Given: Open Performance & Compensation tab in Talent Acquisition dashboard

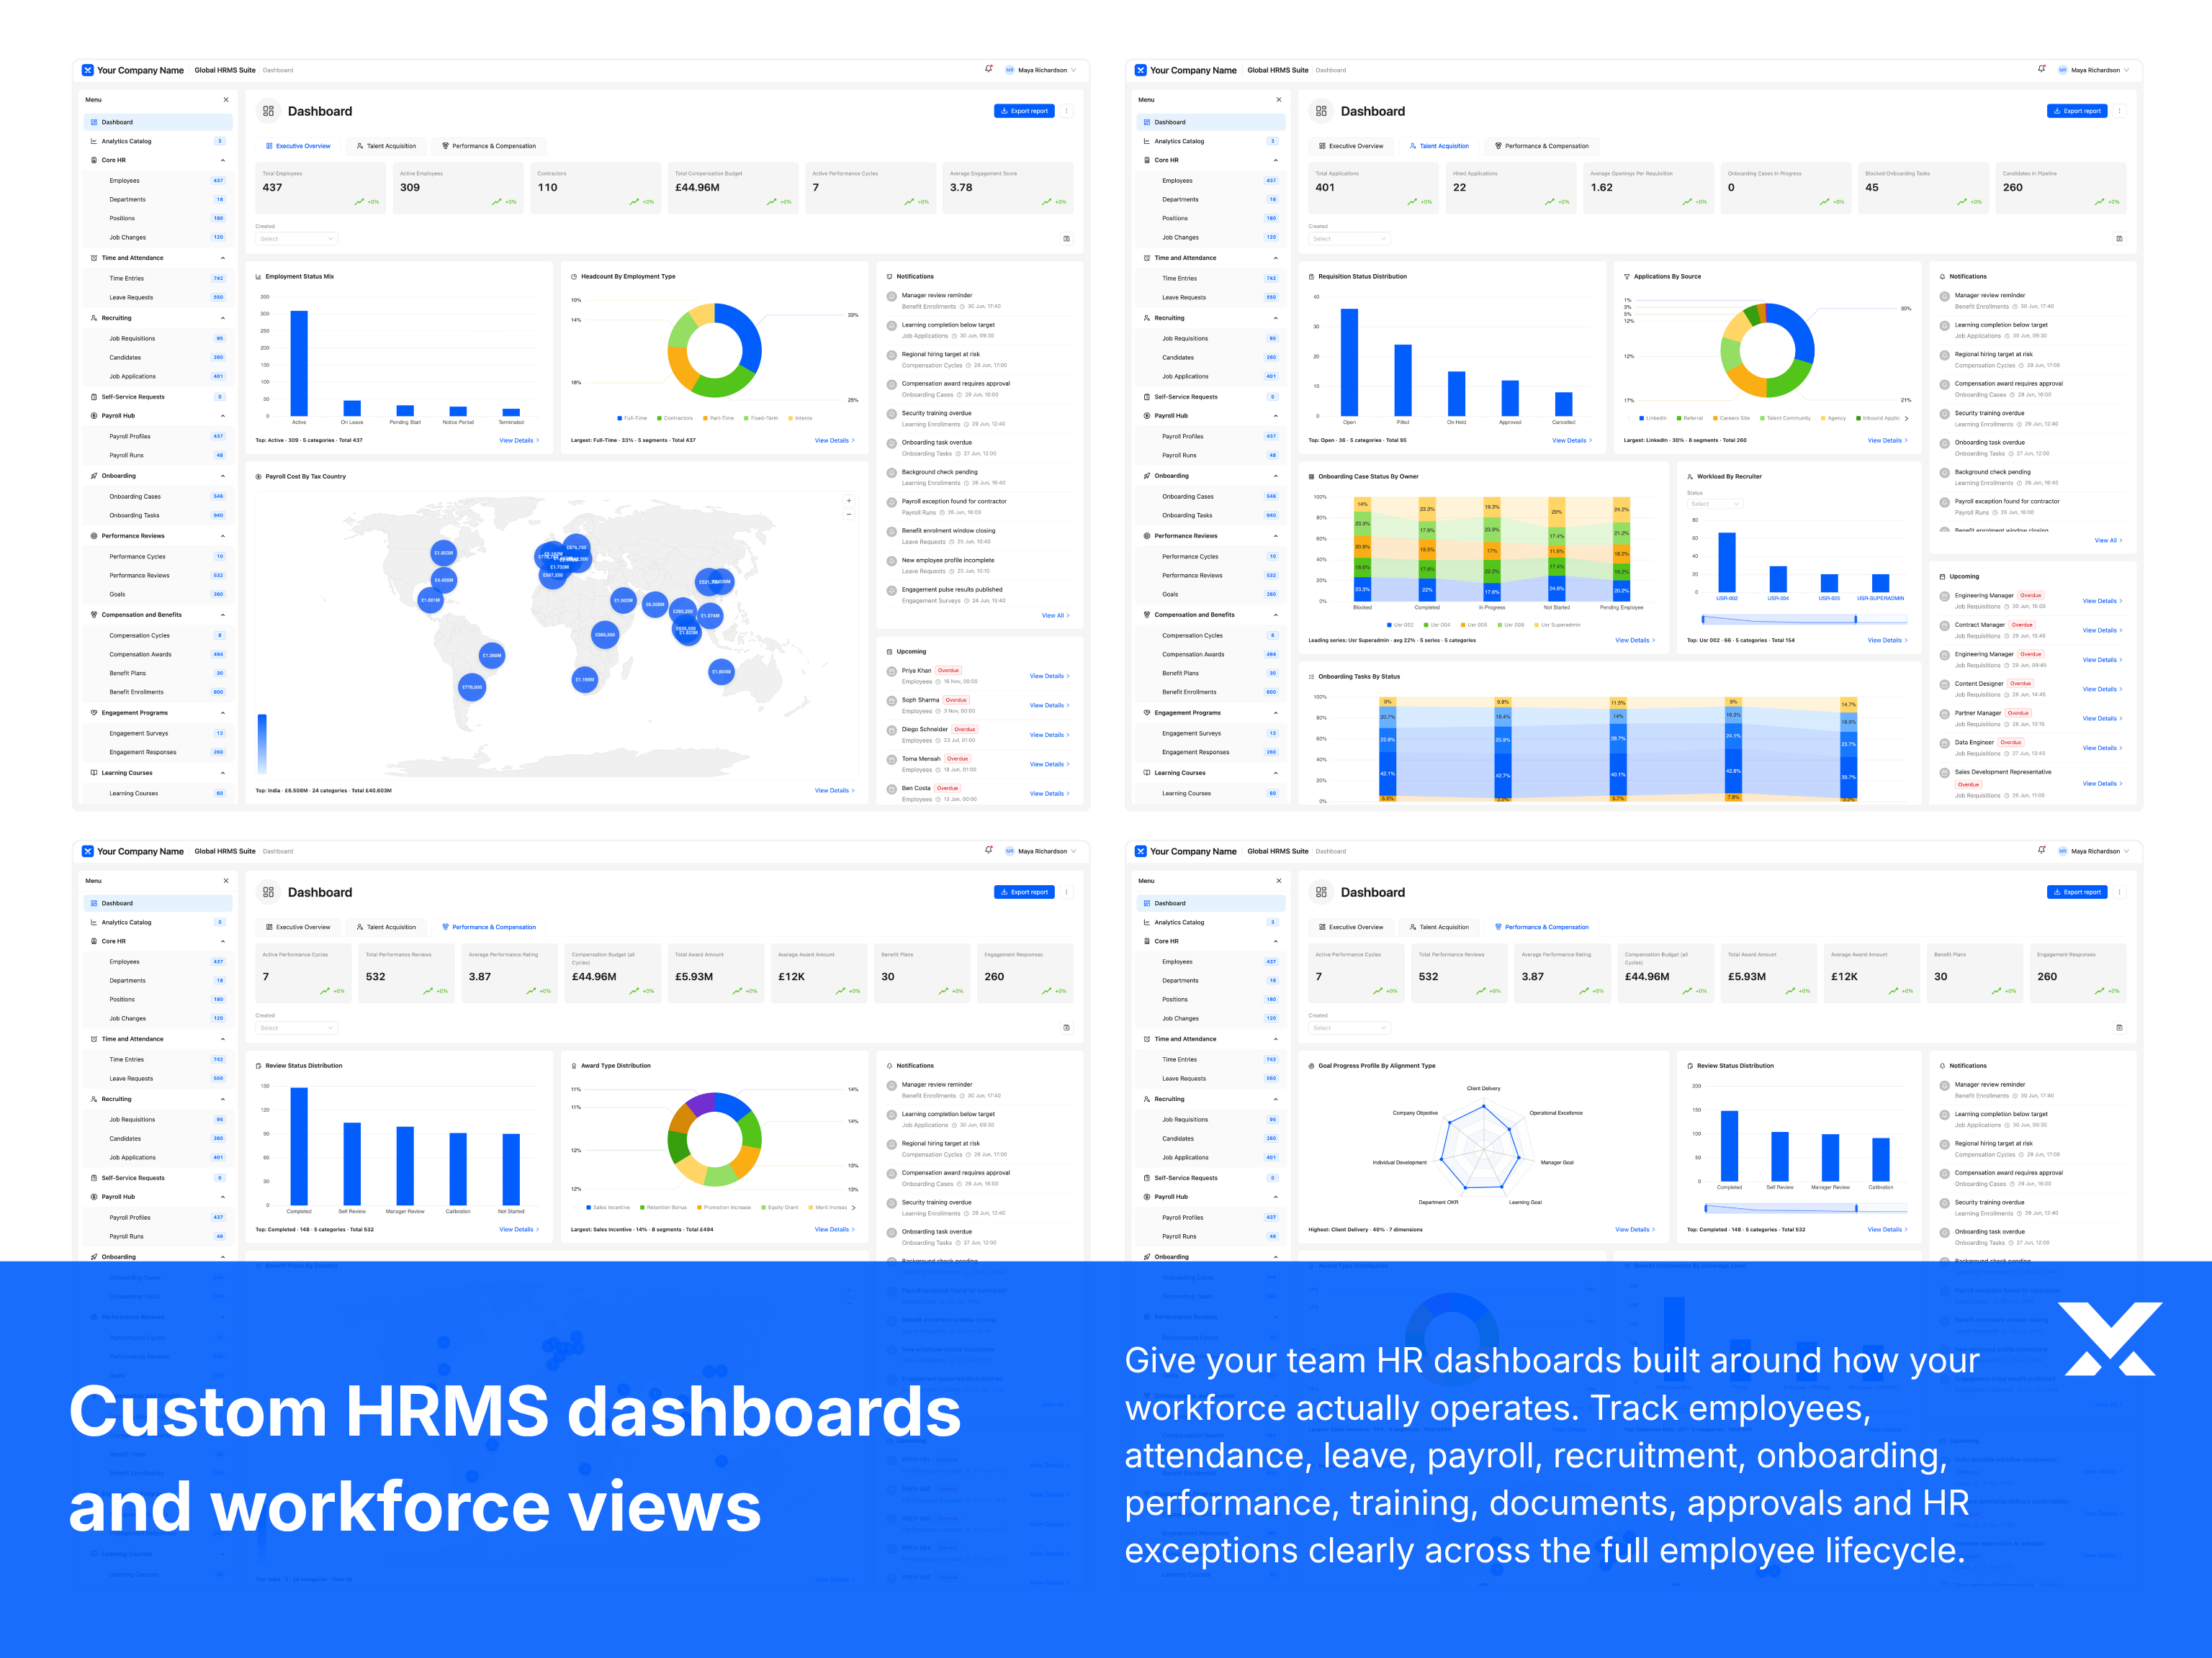Looking at the screenshot, I should click(1543, 146).
